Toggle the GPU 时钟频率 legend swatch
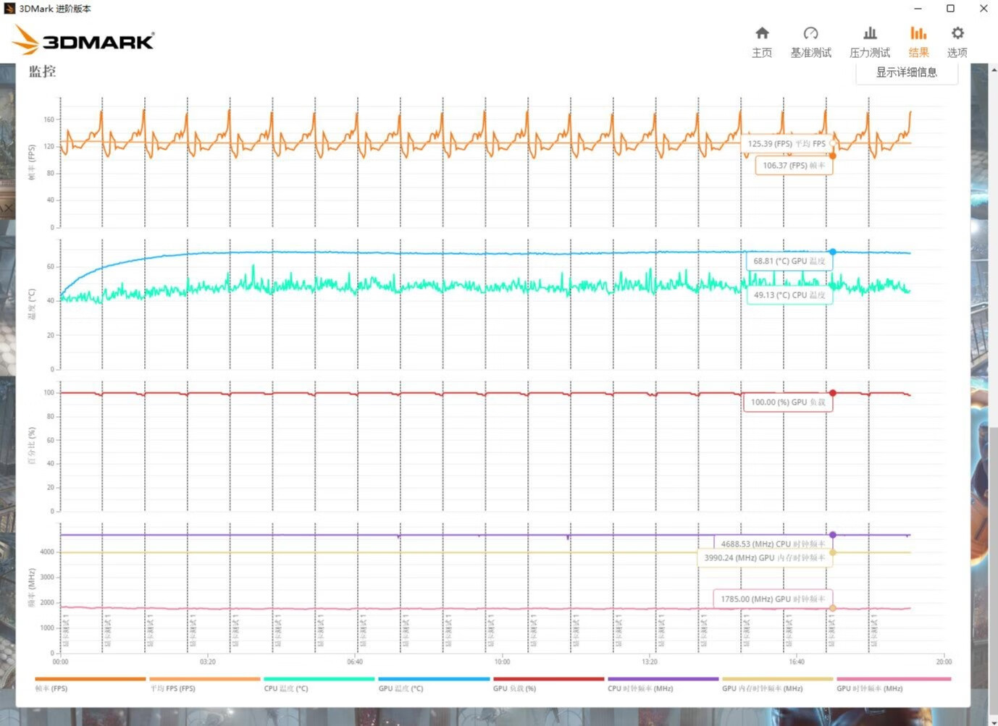This screenshot has width=998, height=726. pos(893,679)
